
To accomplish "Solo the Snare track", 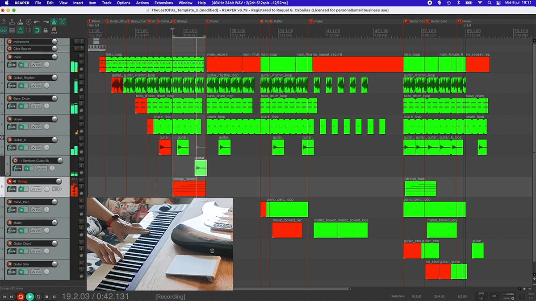I will [80, 124].
